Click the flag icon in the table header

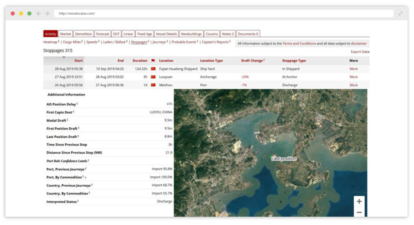(153, 61)
